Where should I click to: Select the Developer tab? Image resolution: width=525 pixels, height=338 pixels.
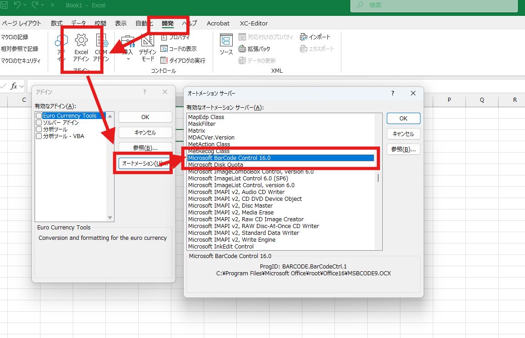click(x=167, y=24)
